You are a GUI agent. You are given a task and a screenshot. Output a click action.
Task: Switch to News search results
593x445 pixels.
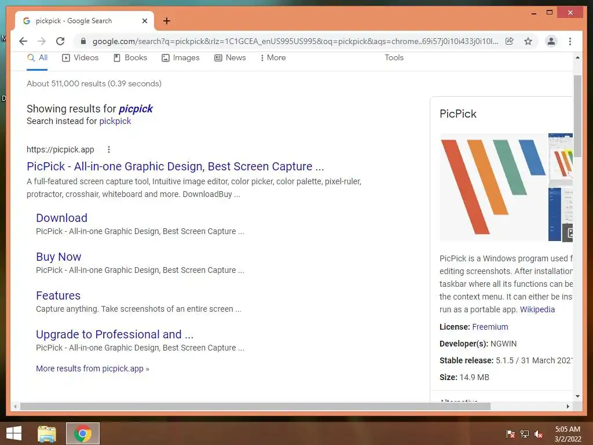click(230, 58)
